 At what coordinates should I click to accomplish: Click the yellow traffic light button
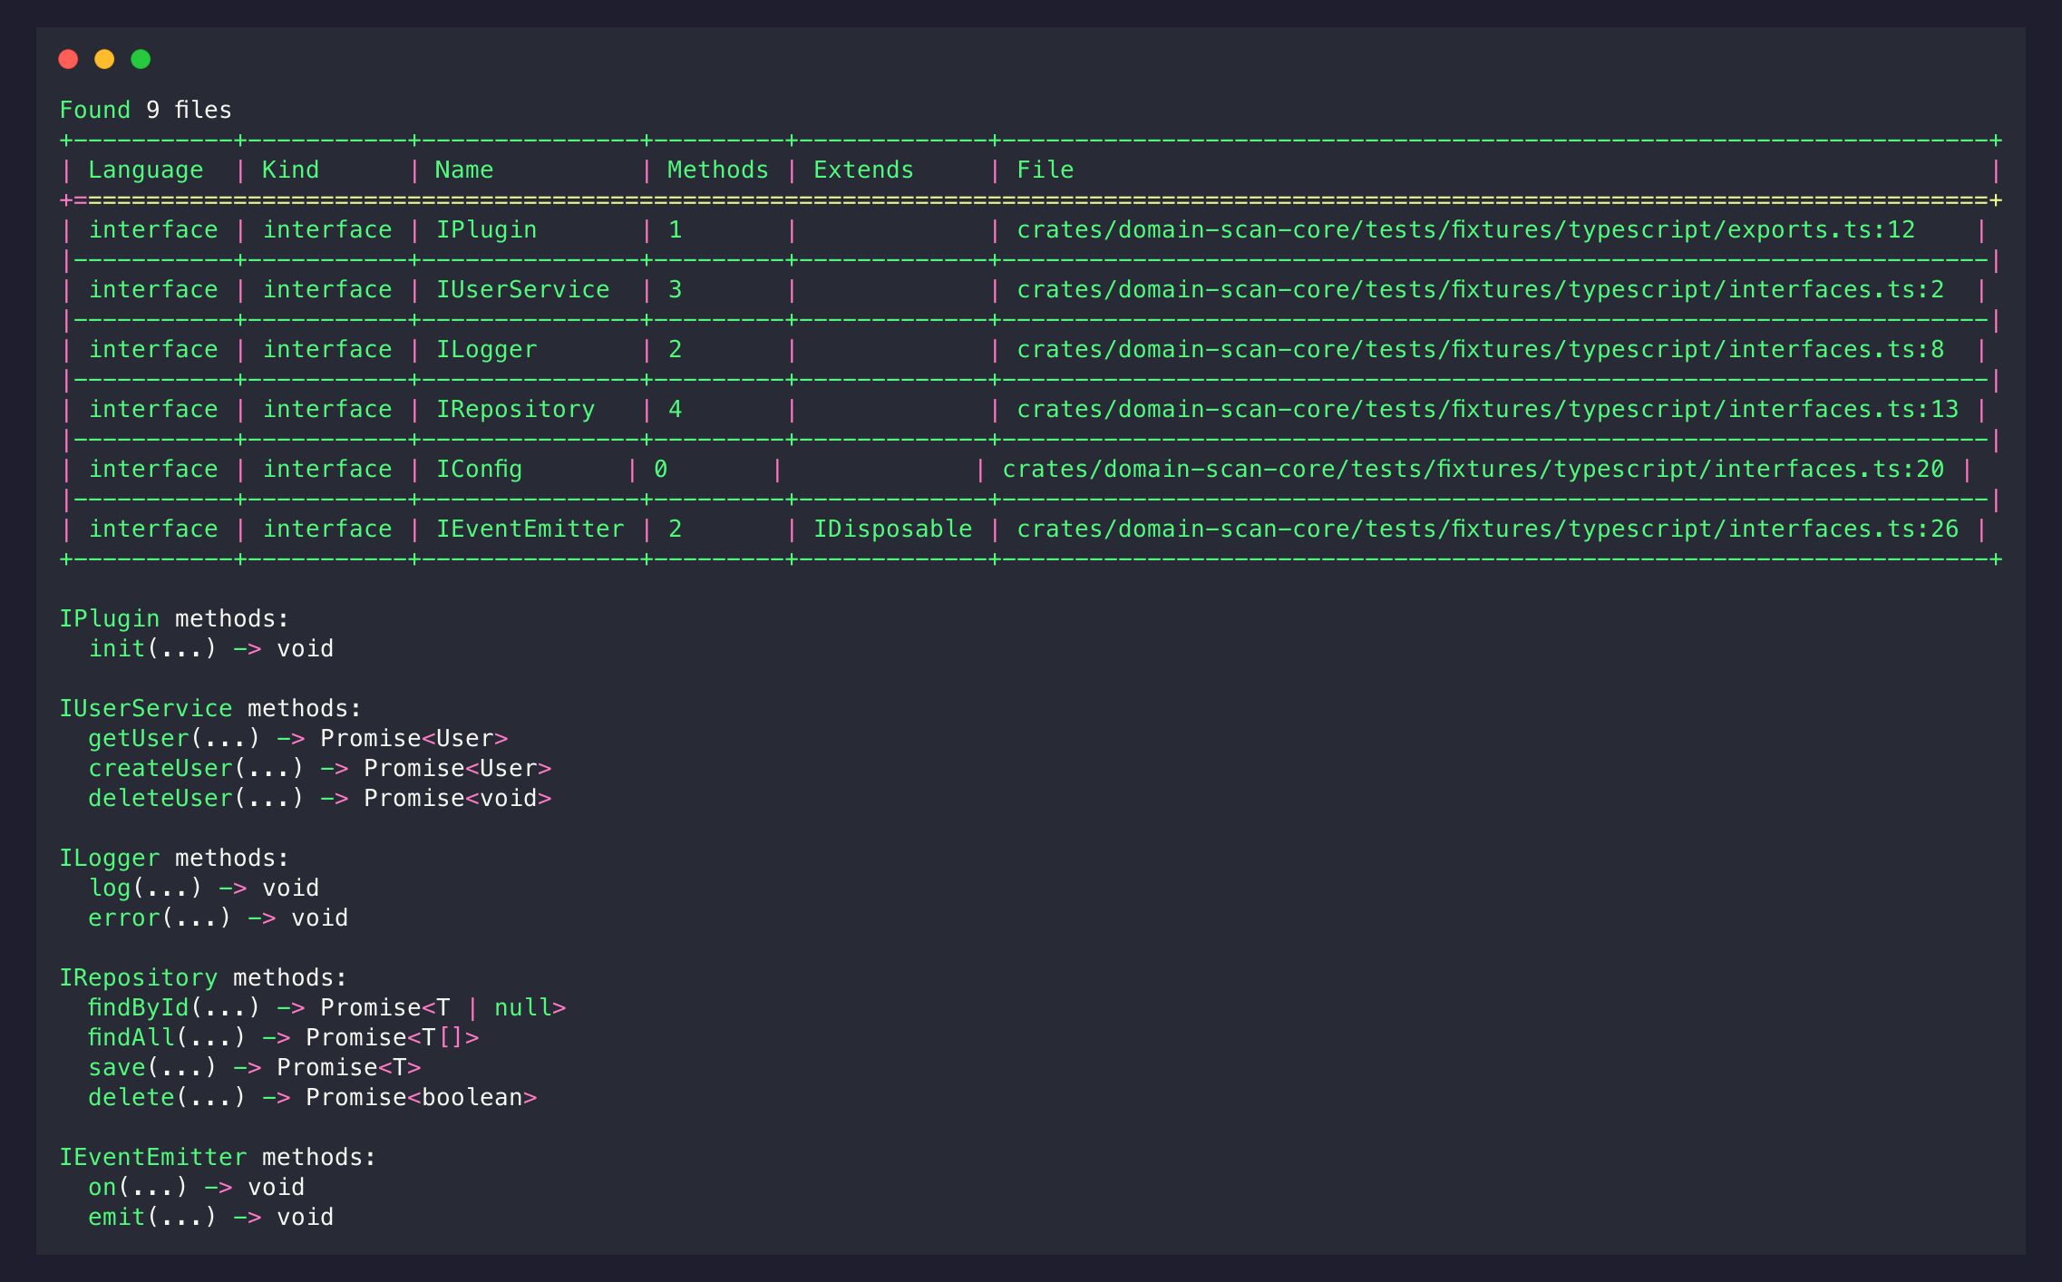(x=105, y=58)
